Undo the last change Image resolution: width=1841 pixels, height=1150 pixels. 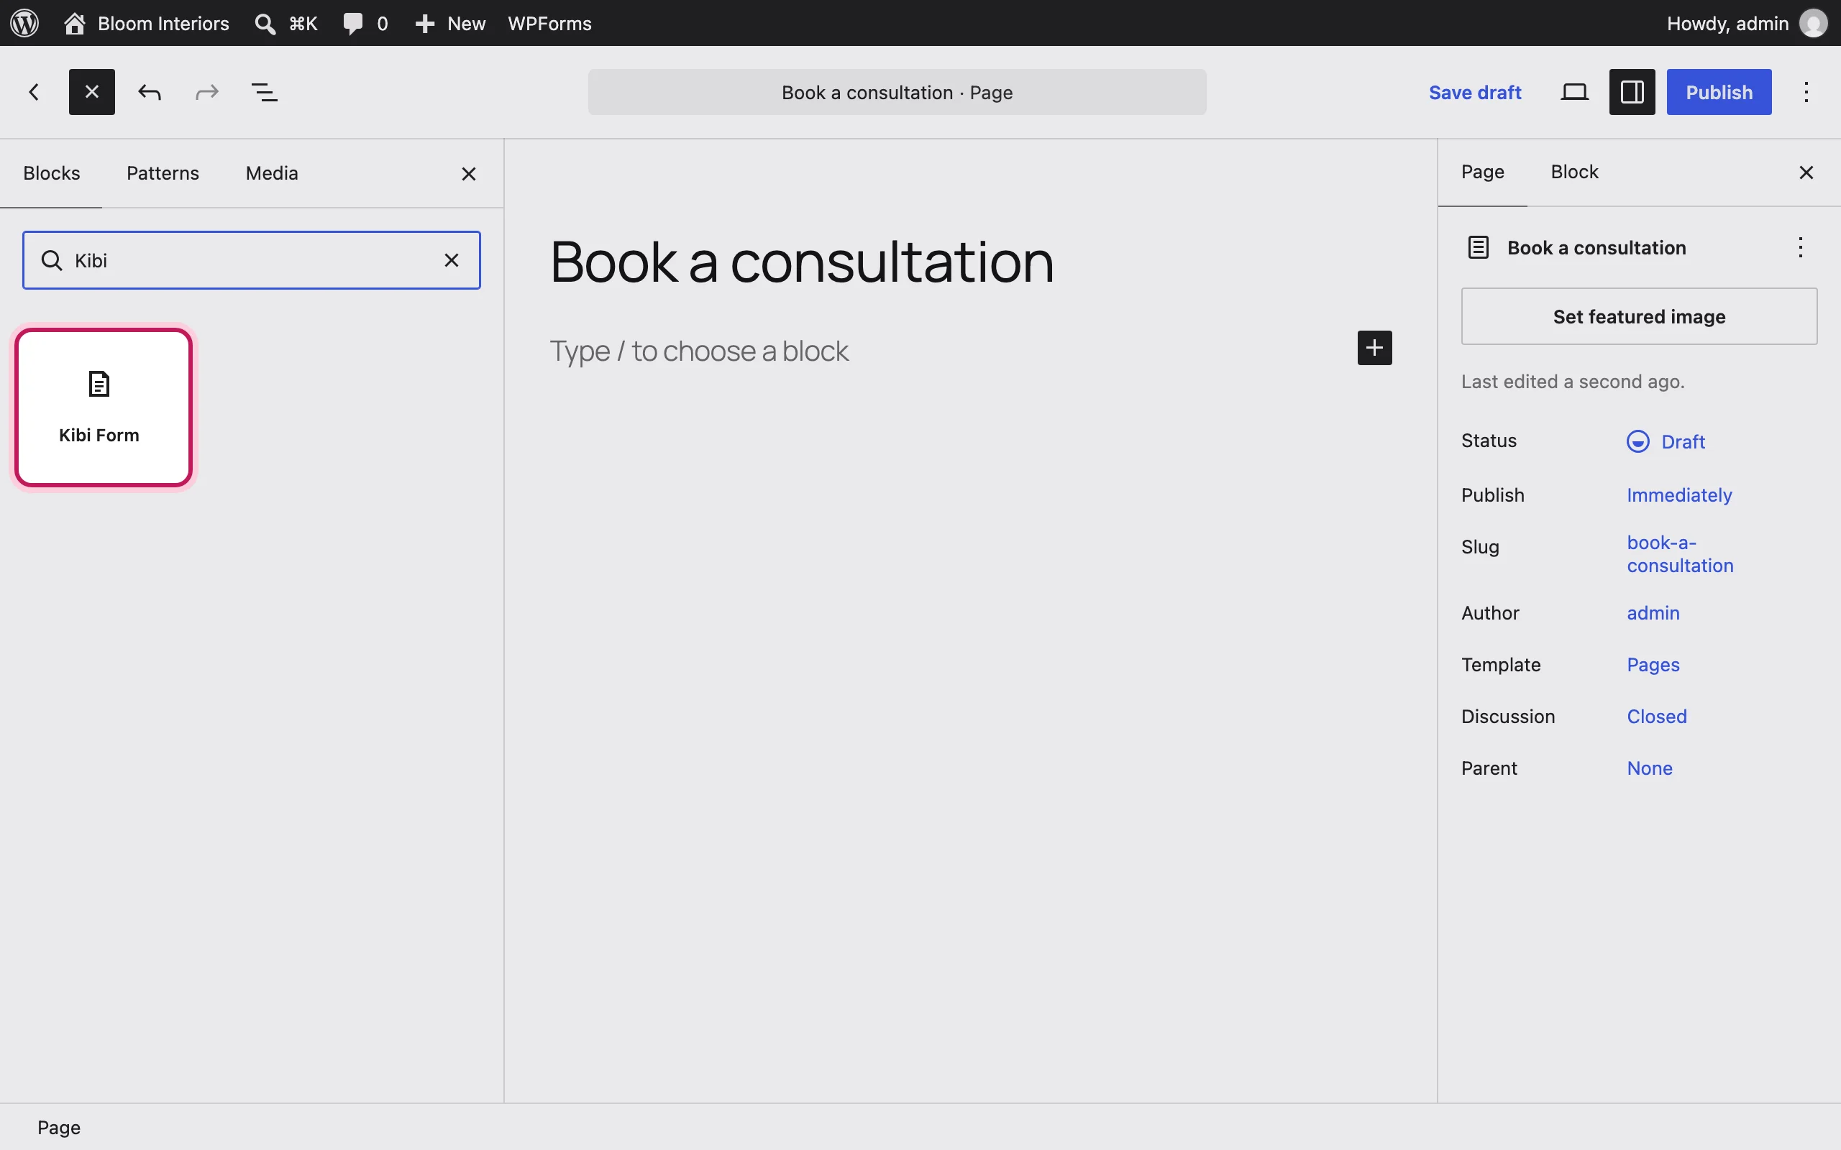coord(150,92)
